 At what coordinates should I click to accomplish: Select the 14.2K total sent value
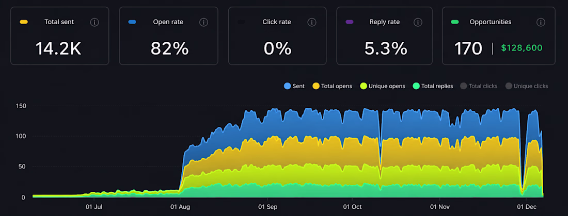coord(58,48)
